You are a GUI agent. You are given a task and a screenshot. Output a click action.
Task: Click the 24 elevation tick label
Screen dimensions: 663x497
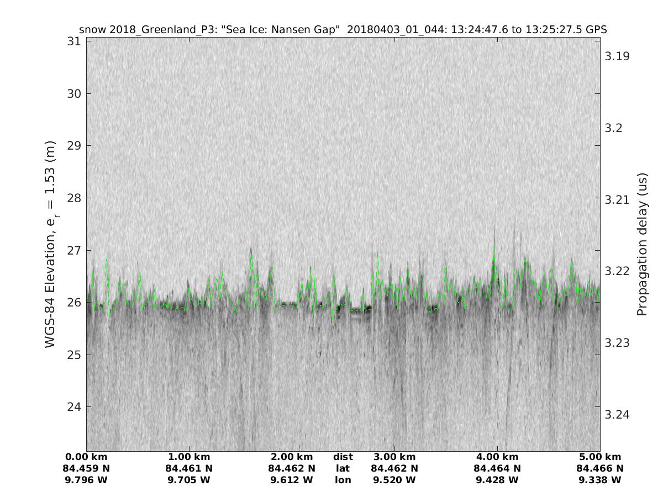(74, 407)
